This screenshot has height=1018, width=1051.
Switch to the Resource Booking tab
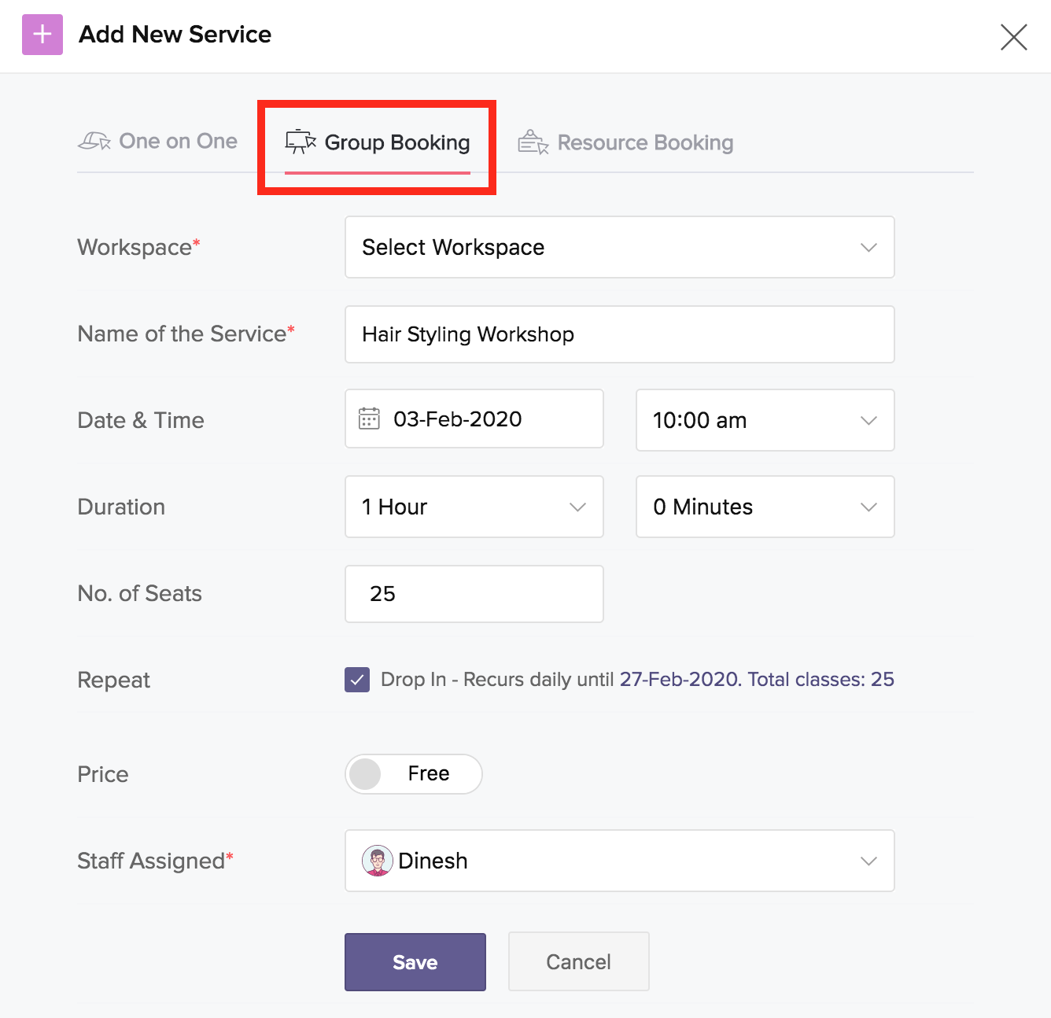point(626,142)
